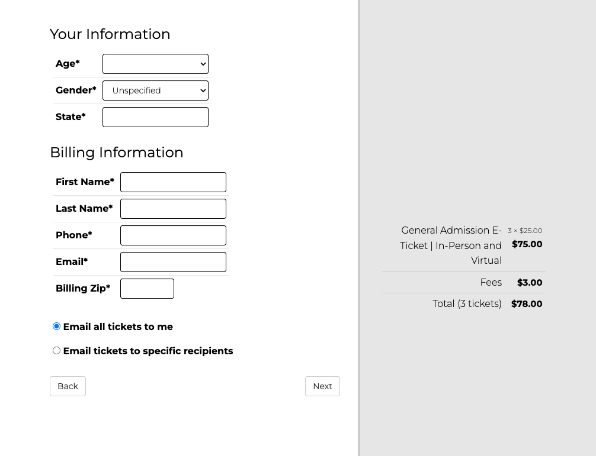596x456 pixels.
Task: Click the Email text field
Action: click(173, 262)
